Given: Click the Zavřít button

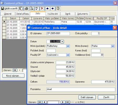Looking at the screenshot, I should click(x=106, y=97).
